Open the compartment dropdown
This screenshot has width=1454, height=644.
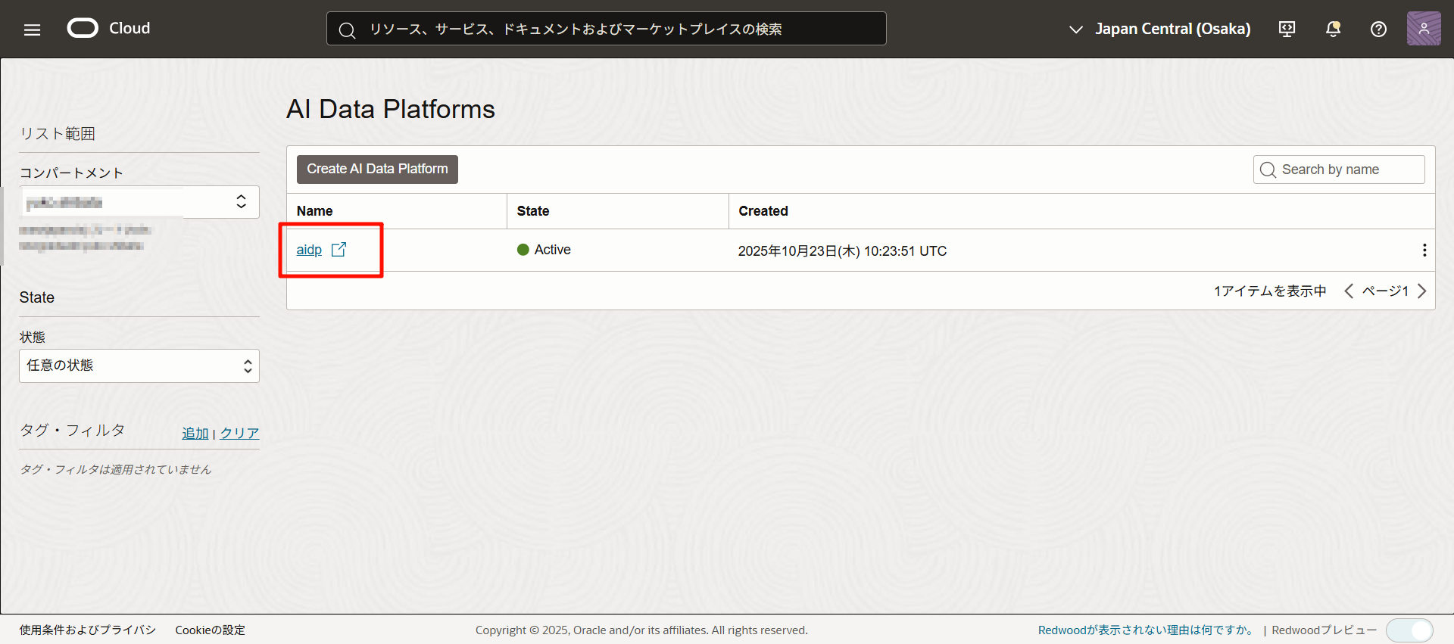coord(139,202)
